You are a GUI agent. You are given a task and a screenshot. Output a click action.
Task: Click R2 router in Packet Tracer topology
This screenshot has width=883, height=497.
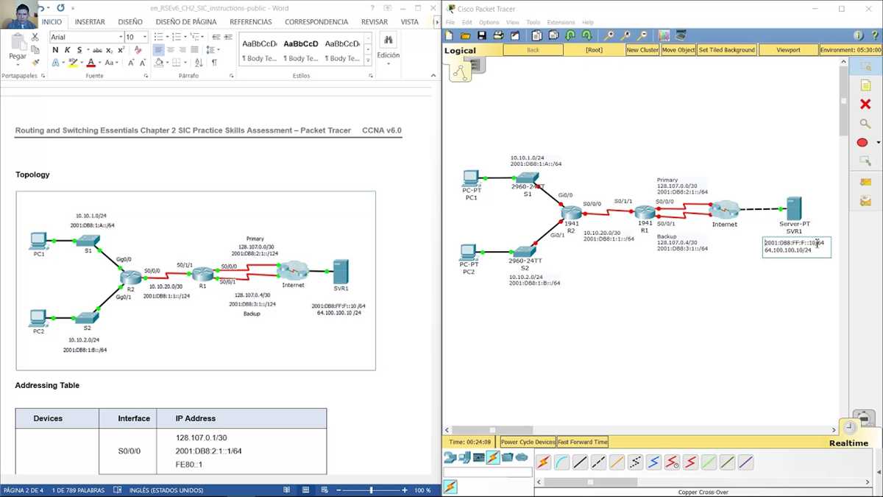pyautogui.click(x=571, y=212)
